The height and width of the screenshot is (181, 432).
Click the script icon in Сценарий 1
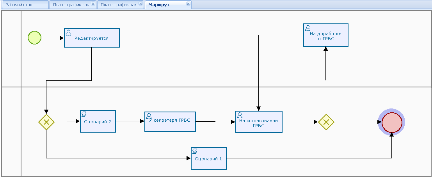[195, 151]
